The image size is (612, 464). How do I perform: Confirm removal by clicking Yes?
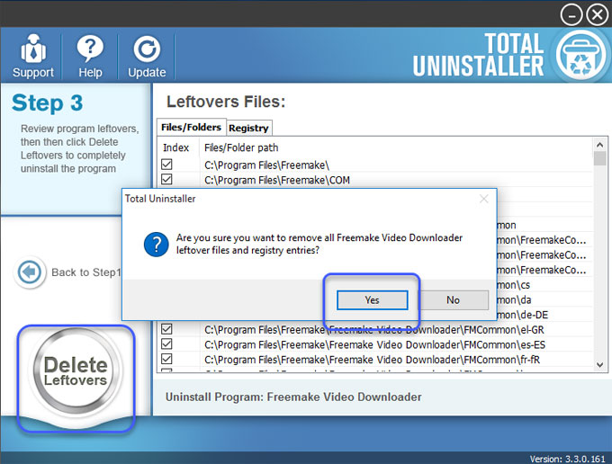point(373,299)
